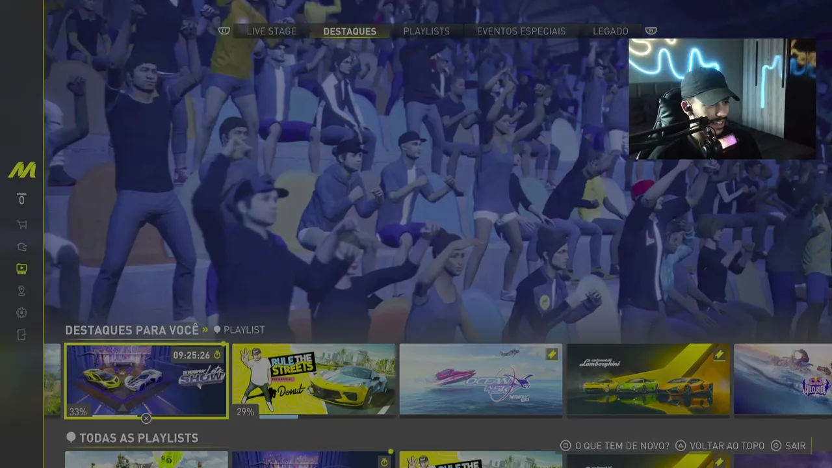
Task: Click the square button icon beside O que tem de novo
Action: coord(565,446)
